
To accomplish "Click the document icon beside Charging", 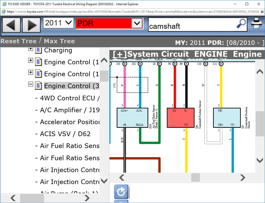I will (x=38, y=50).
